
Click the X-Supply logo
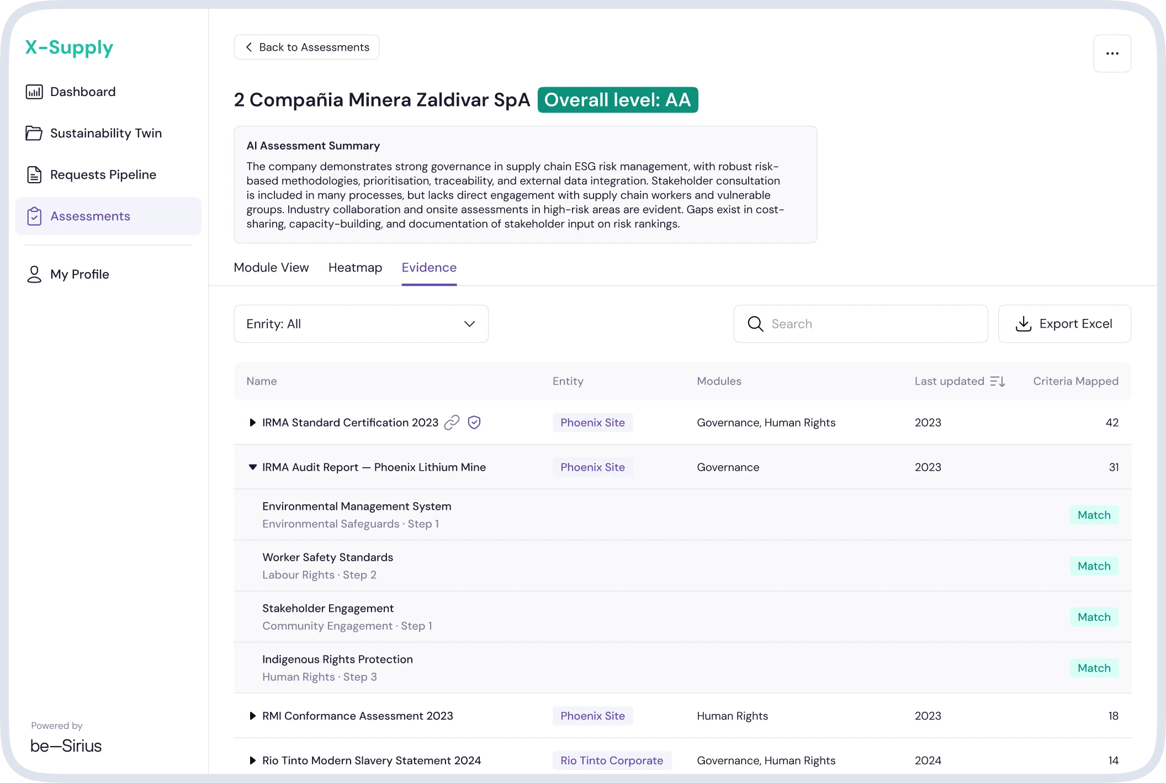pos(70,47)
